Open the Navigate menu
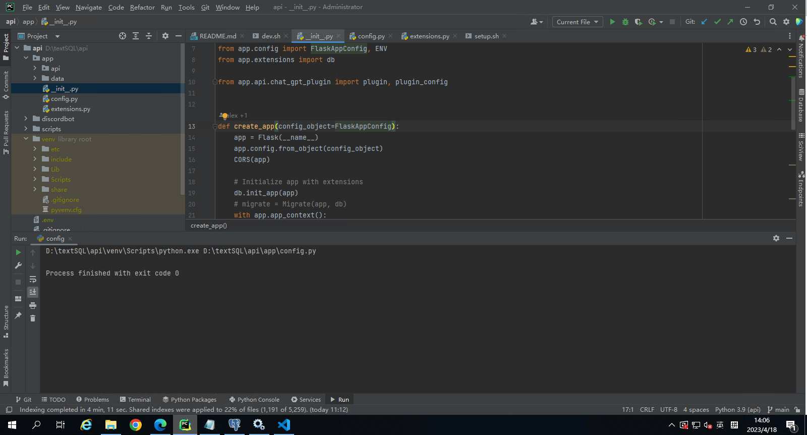Image resolution: width=807 pixels, height=435 pixels. (x=89, y=7)
